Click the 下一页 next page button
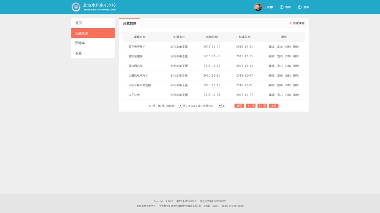The image size is (380, 213). click(262, 106)
